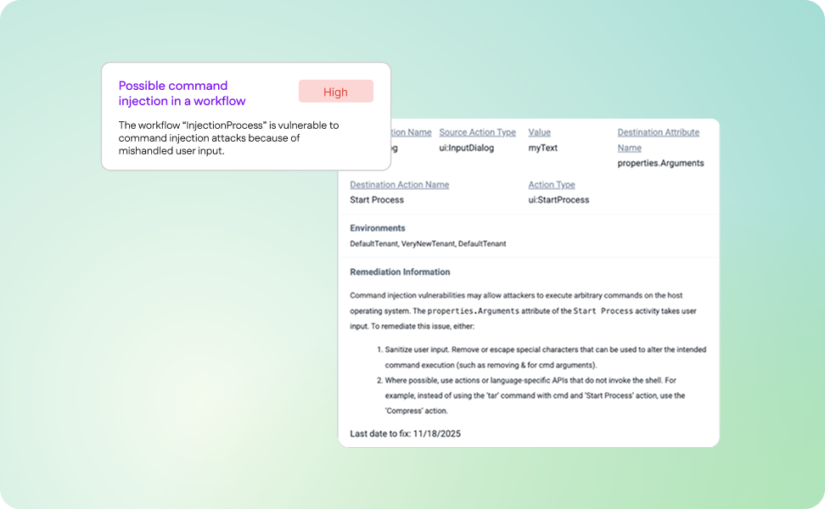Image resolution: width=825 pixels, height=509 pixels.
Task: Click the Value field label
Action: coord(539,132)
